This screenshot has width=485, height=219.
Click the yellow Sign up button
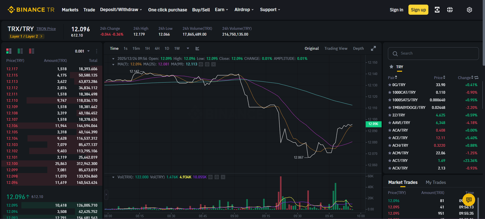(418, 10)
